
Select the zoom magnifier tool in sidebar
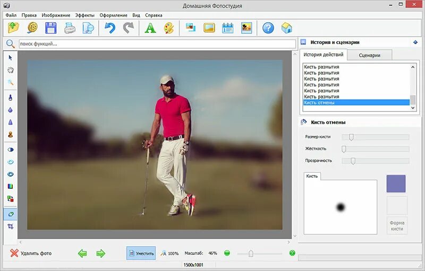click(10, 82)
